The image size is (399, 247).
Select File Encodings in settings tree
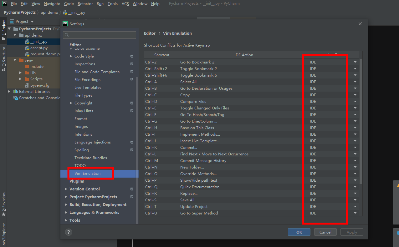pyautogui.click(x=87, y=80)
